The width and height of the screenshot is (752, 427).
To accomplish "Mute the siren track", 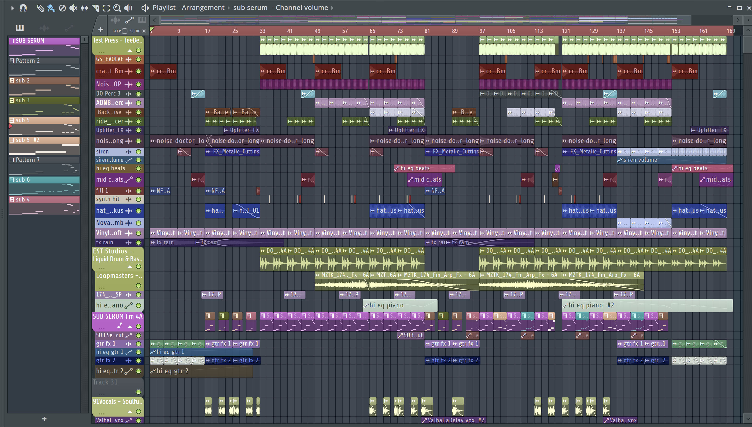I will click(x=139, y=152).
